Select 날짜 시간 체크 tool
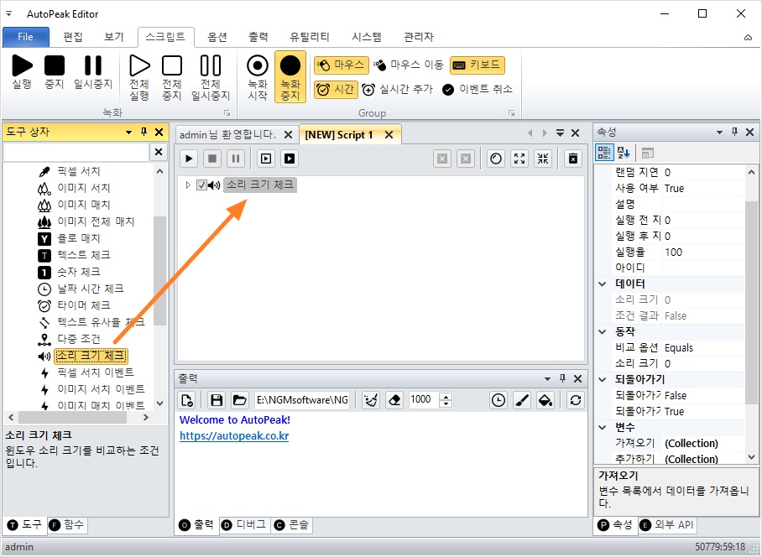Screen dimensions: 762x557 click(x=91, y=289)
